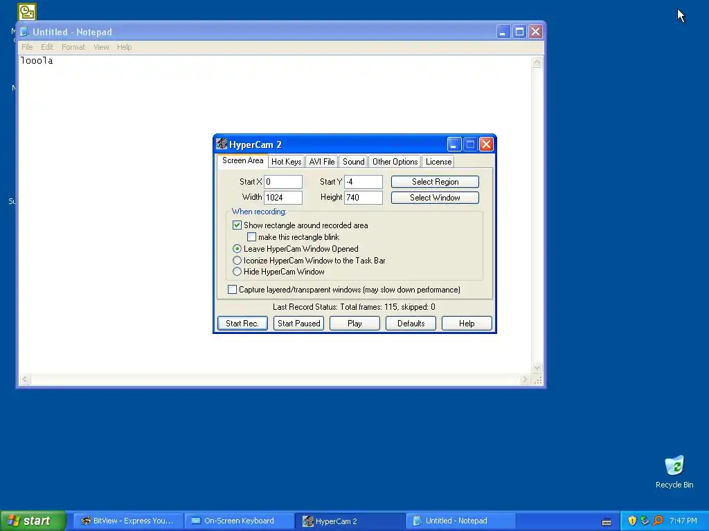Close the Notepad window
The image size is (709, 531).
pos(536,32)
